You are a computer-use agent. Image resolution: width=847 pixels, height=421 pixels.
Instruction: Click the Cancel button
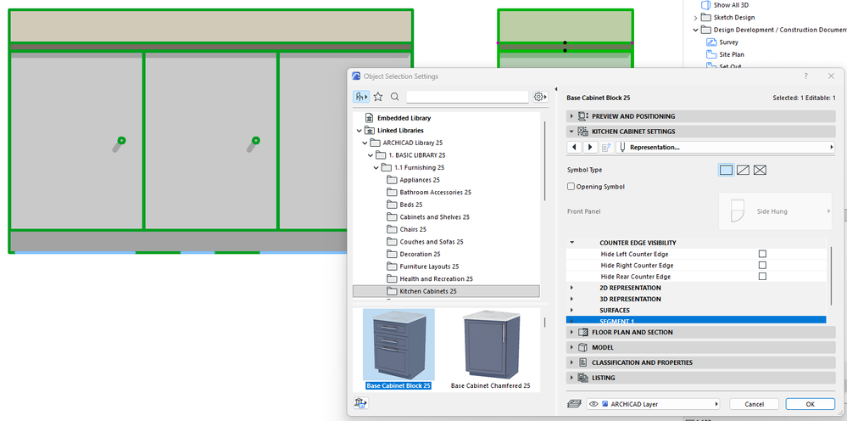coord(754,404)
